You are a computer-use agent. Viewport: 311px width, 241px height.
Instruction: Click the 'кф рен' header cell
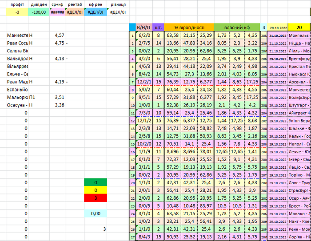pyautogui.click(x=96, y=4)
